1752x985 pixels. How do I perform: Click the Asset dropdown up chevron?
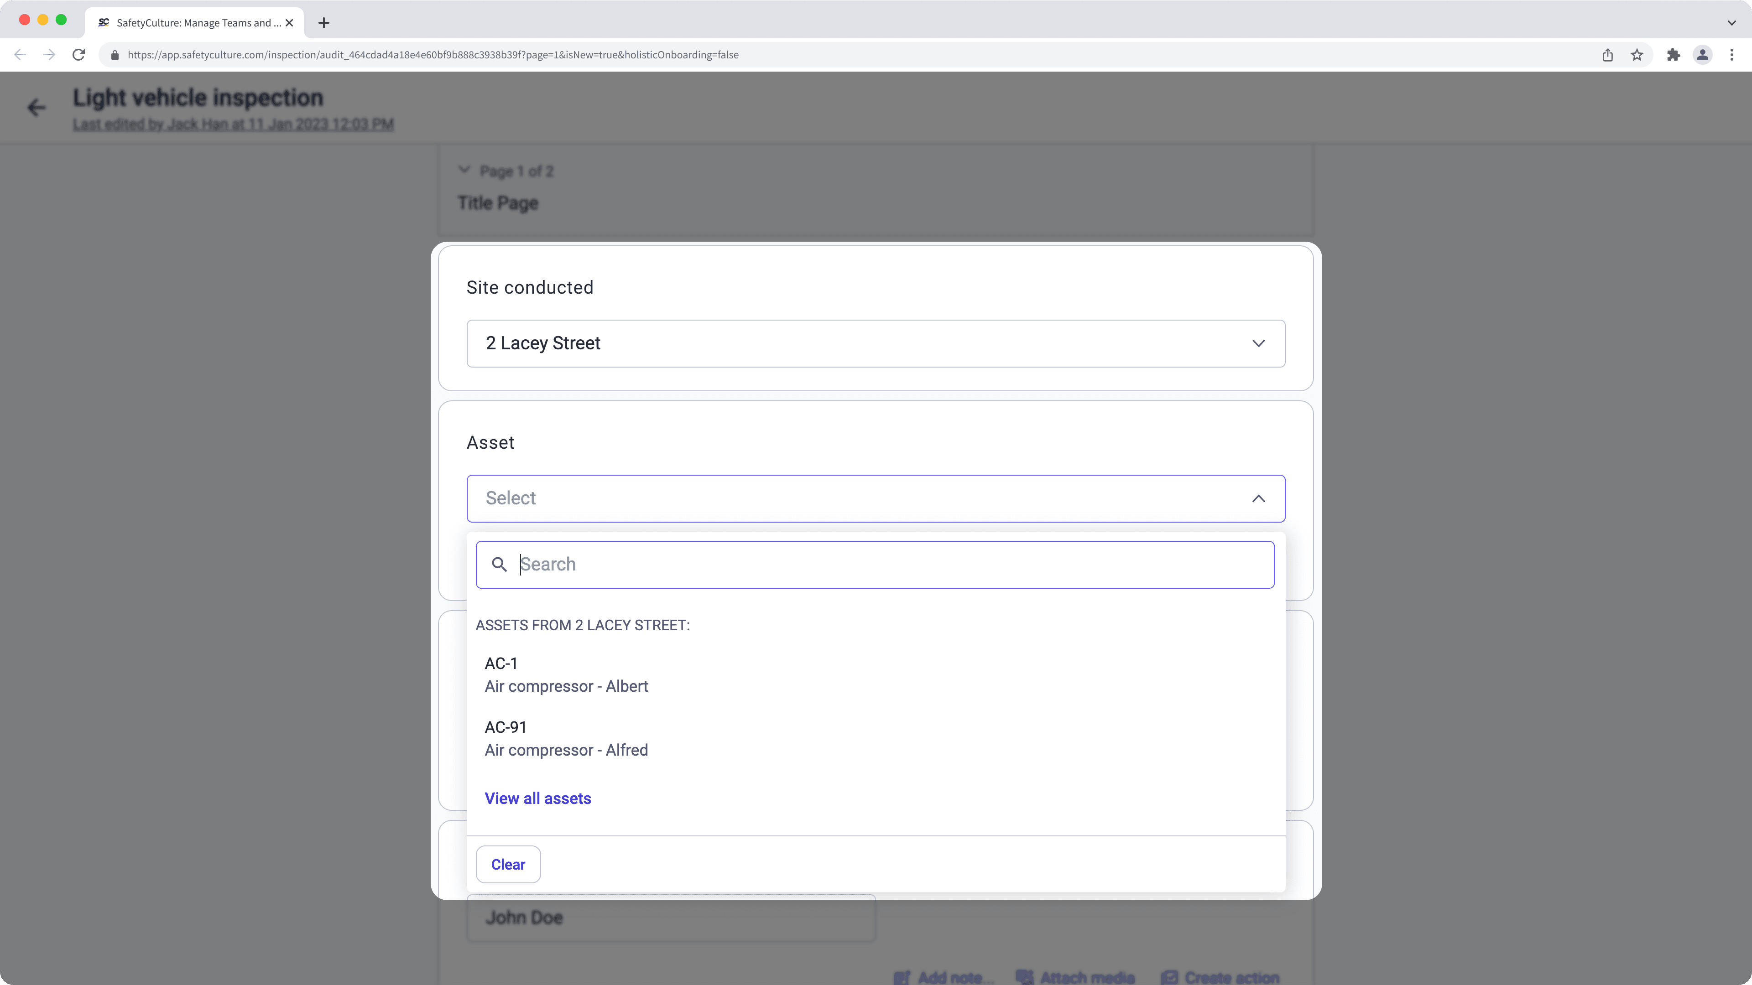coord(1258,498)
